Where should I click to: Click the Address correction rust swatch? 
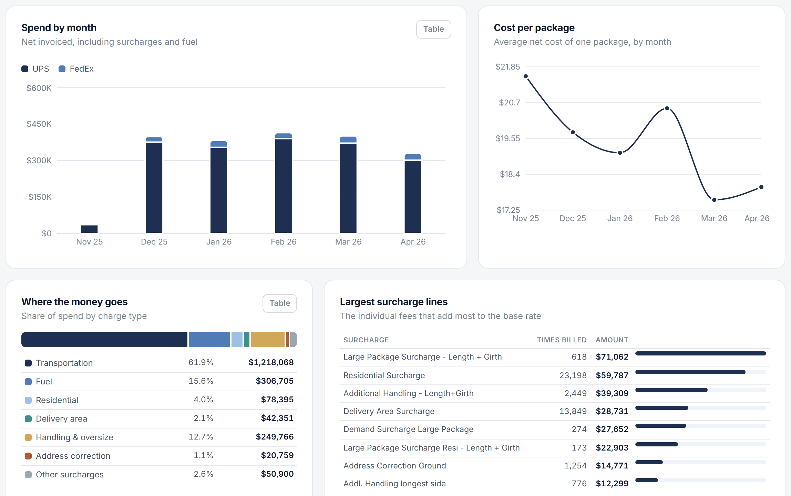(28, 456)
